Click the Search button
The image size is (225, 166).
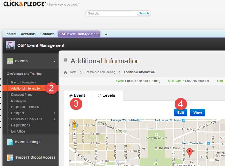point(144,13)
